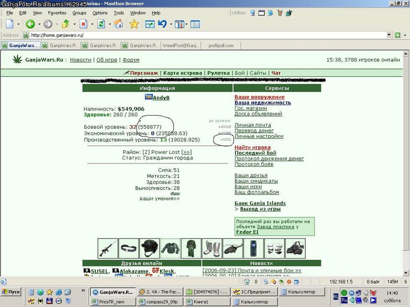Screen dimensions: 410x307
Task: Click the Up folder arrow icon
Action: (x=65, y=24)
